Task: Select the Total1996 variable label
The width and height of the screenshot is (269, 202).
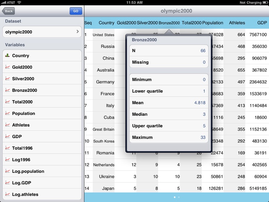Action: click(x=22, y=148)
